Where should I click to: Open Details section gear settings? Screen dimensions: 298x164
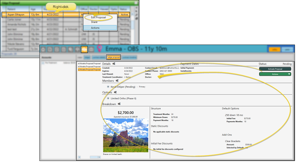(x=114, y=64)
